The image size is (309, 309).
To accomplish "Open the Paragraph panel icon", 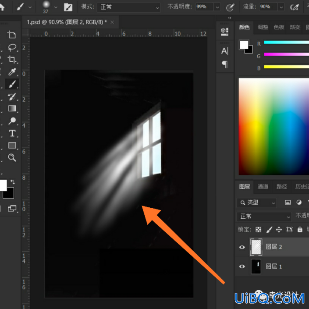I will [x=225, y=64].
